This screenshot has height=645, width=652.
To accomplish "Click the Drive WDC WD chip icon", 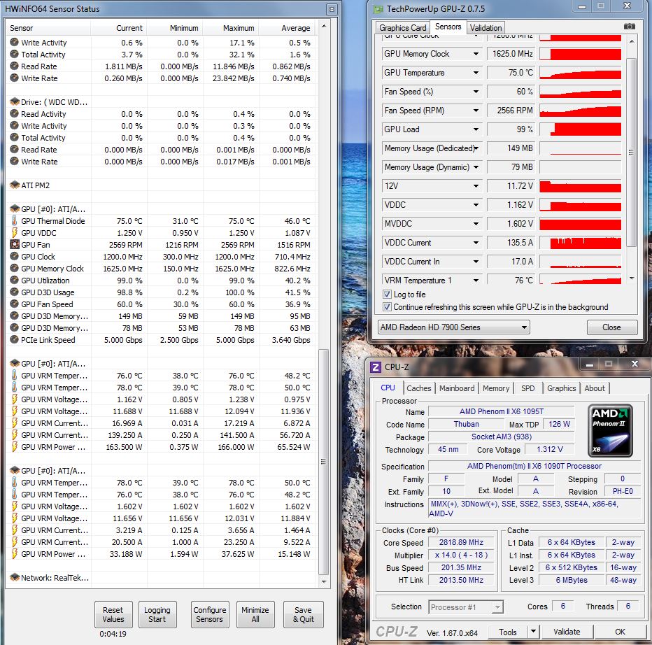I will (15, 102).
